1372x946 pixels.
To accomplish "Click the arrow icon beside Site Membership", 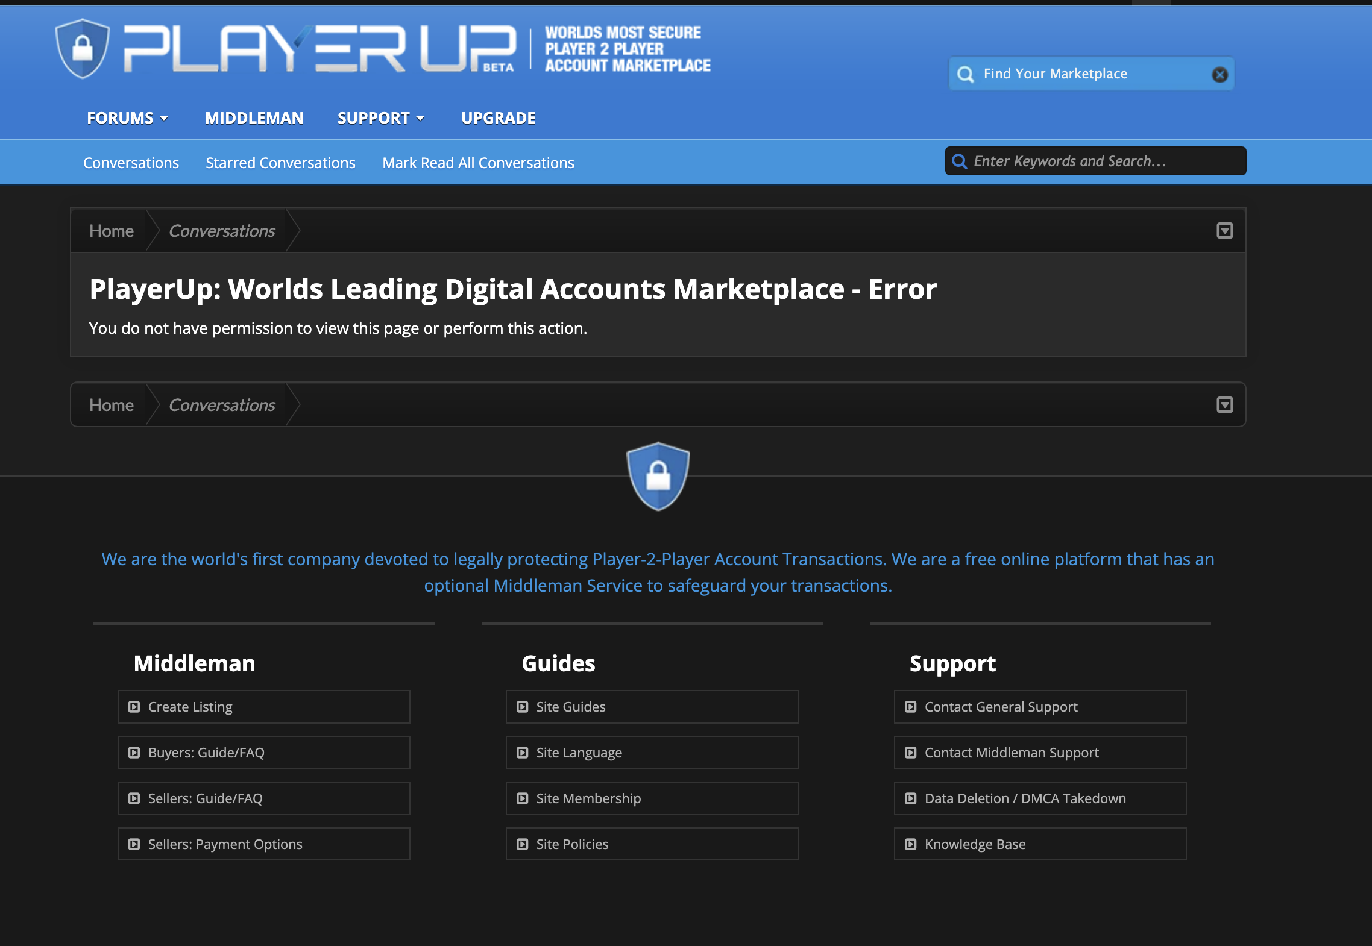I will pos(523,798).
